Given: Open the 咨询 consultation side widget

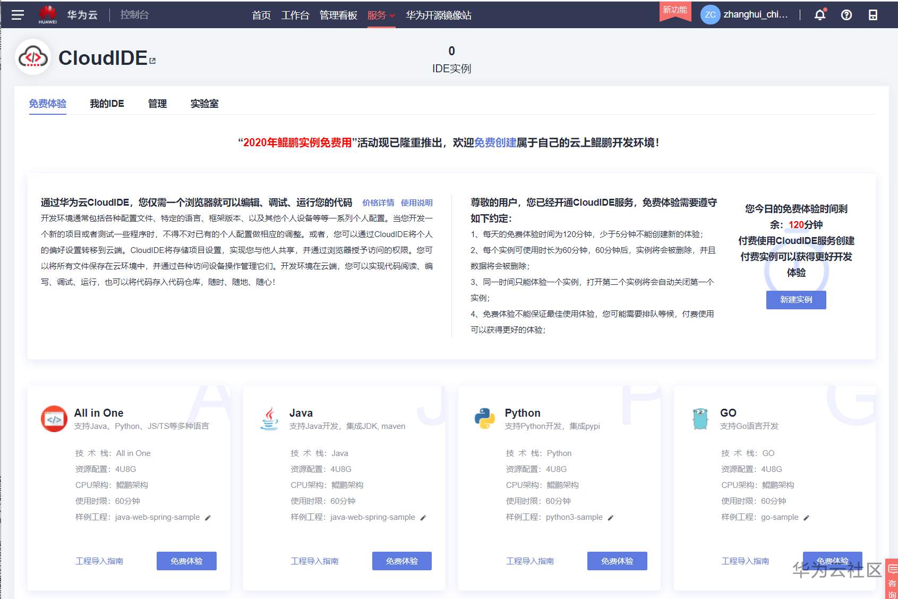Looking at the screenshot, I should tap(892, 579).
